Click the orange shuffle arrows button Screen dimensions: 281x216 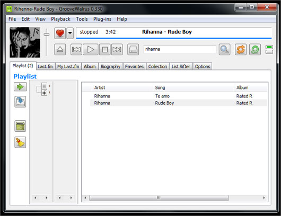[241, 49]
